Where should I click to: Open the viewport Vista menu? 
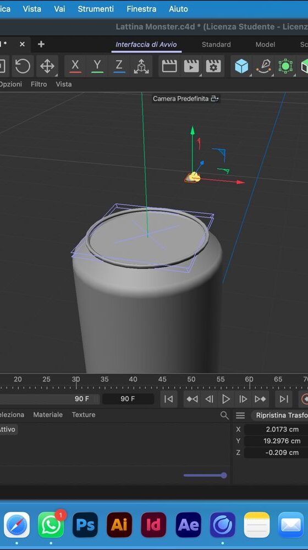click(x=63, y=84)
